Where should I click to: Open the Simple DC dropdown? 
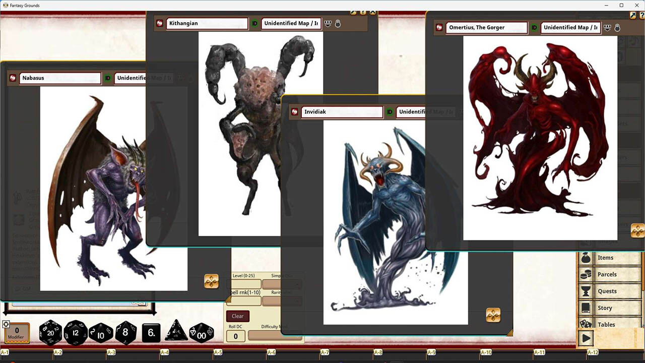[x=282, y=284]
